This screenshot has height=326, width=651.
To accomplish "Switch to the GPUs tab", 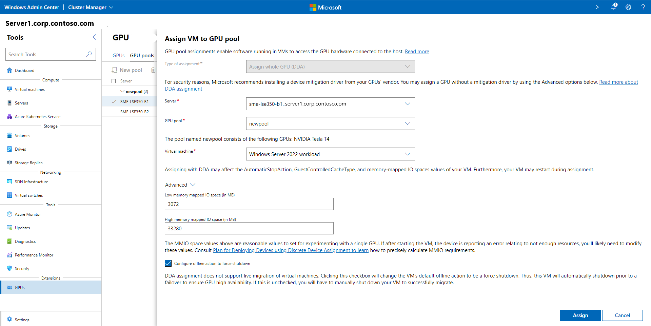I will [x=118, y=55].
